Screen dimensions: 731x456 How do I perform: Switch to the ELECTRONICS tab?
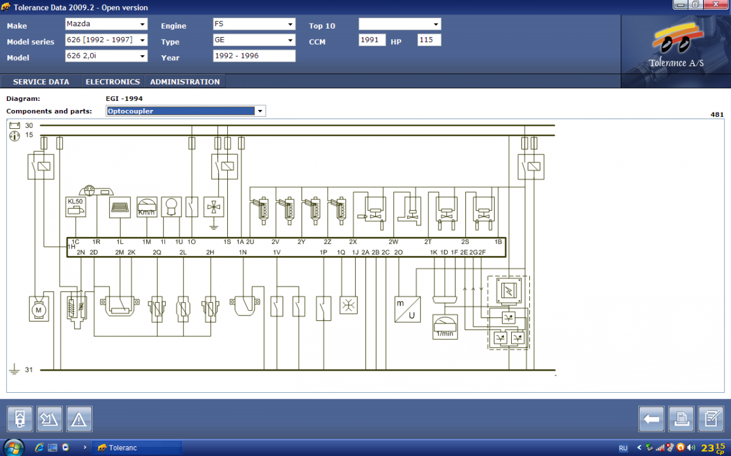[113, 81]
